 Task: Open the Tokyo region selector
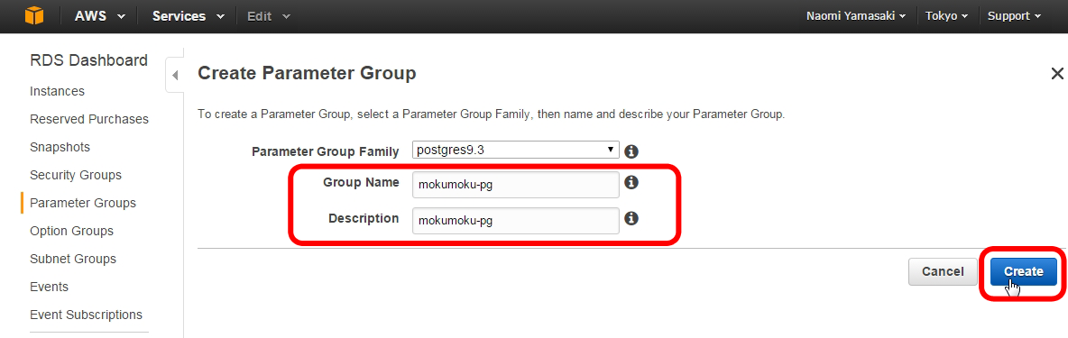click(x=947, y=16)
